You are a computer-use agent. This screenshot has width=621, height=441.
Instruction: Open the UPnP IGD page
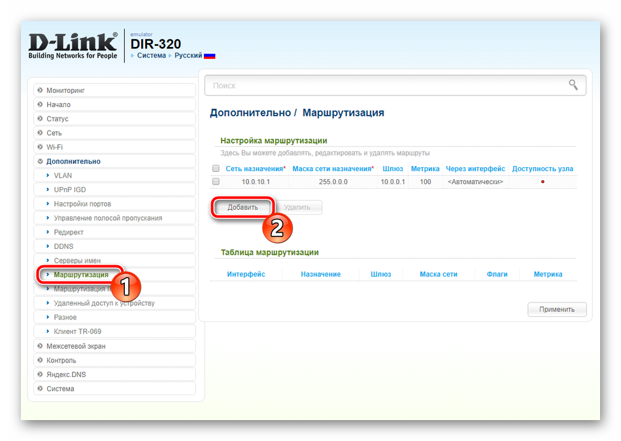[115, 189]
